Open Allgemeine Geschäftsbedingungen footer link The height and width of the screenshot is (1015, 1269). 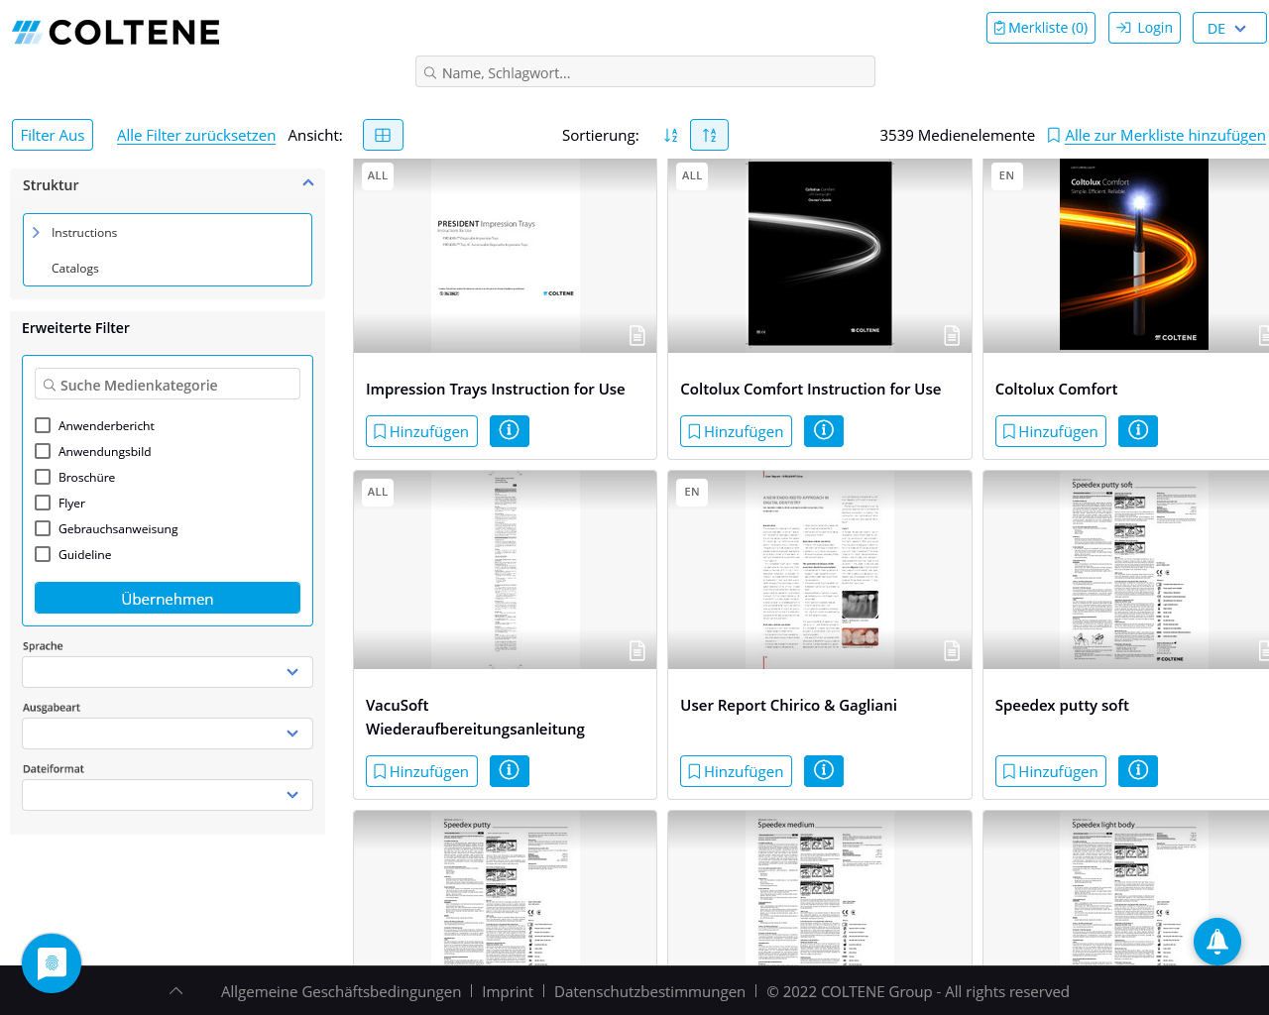tap(341, 991)
